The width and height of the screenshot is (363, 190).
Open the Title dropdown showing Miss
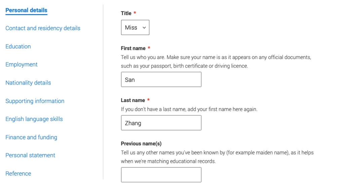(135, 28)
